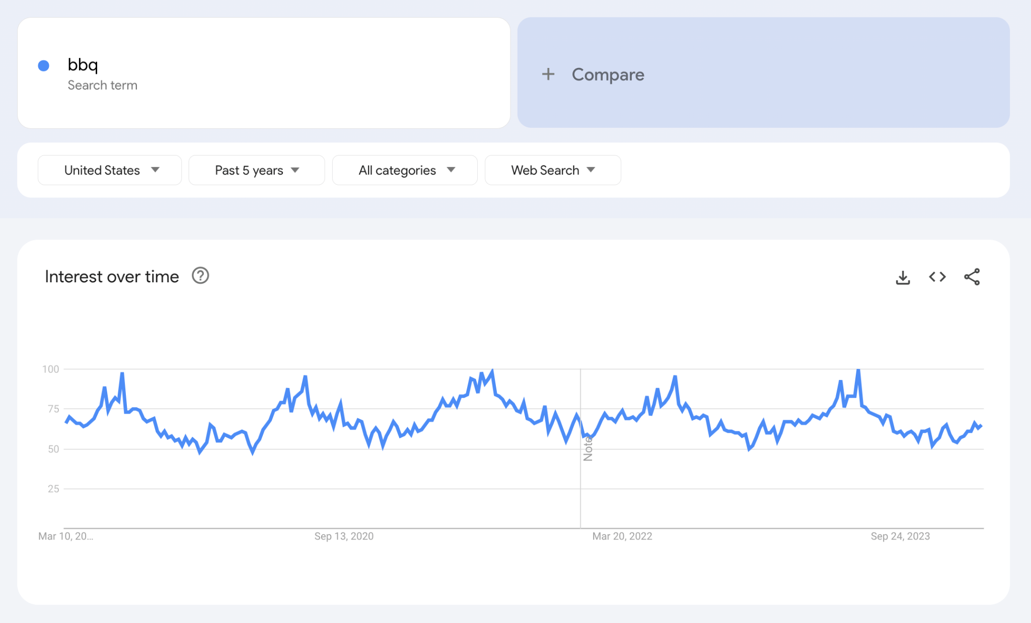
Task: Open the All categories dropdown
Action: (x=404, y=170)
